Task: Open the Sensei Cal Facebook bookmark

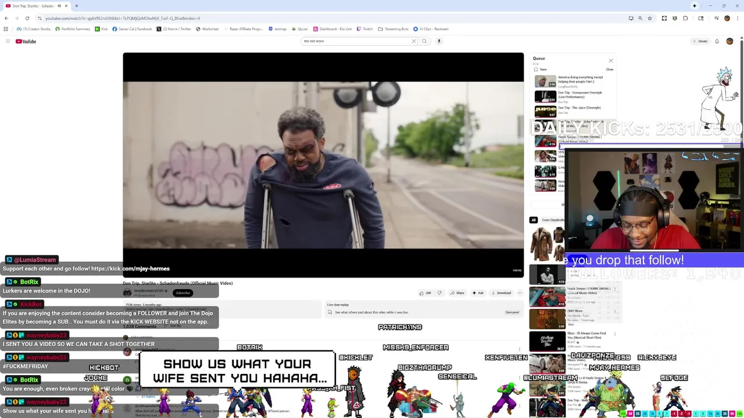Action: pyautogui.click(x=132, y=29)
